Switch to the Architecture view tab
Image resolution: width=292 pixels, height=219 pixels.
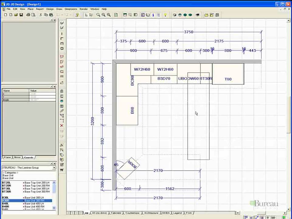click(151, 213)
